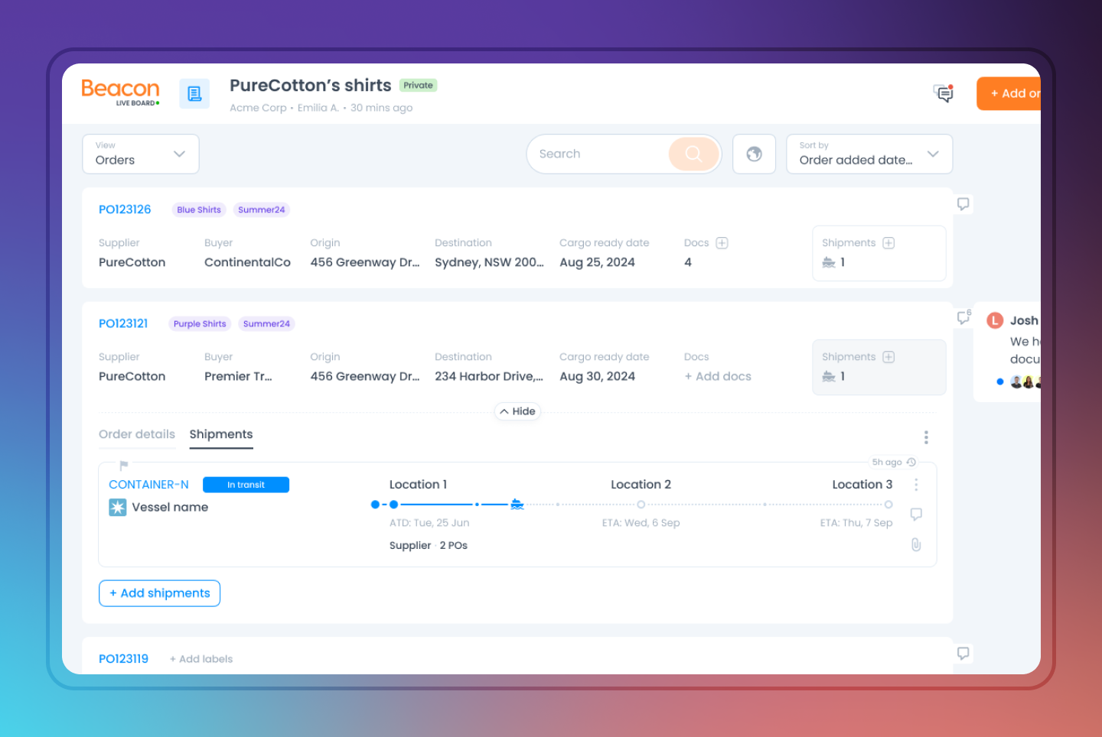Screen dimensions: 1102x737
Task: Open comment bubble for order PO123126
Action: (x=963, y=204)
